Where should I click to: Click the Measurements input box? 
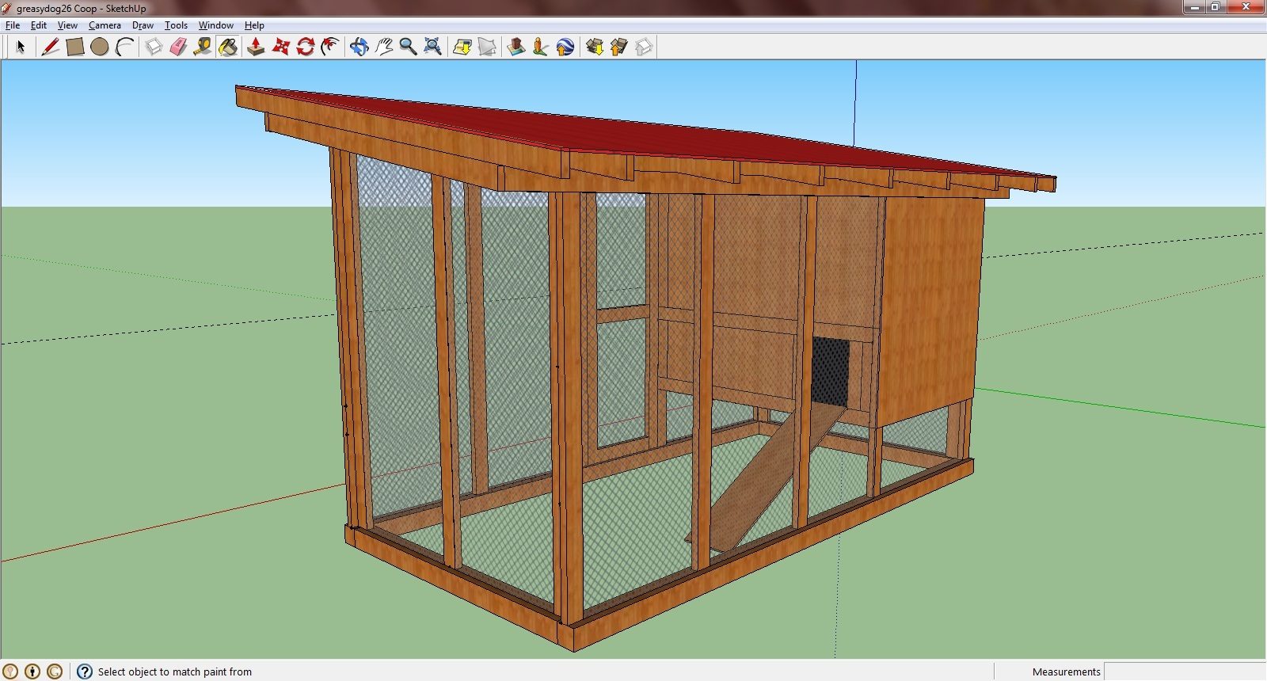click(1184, 671)
